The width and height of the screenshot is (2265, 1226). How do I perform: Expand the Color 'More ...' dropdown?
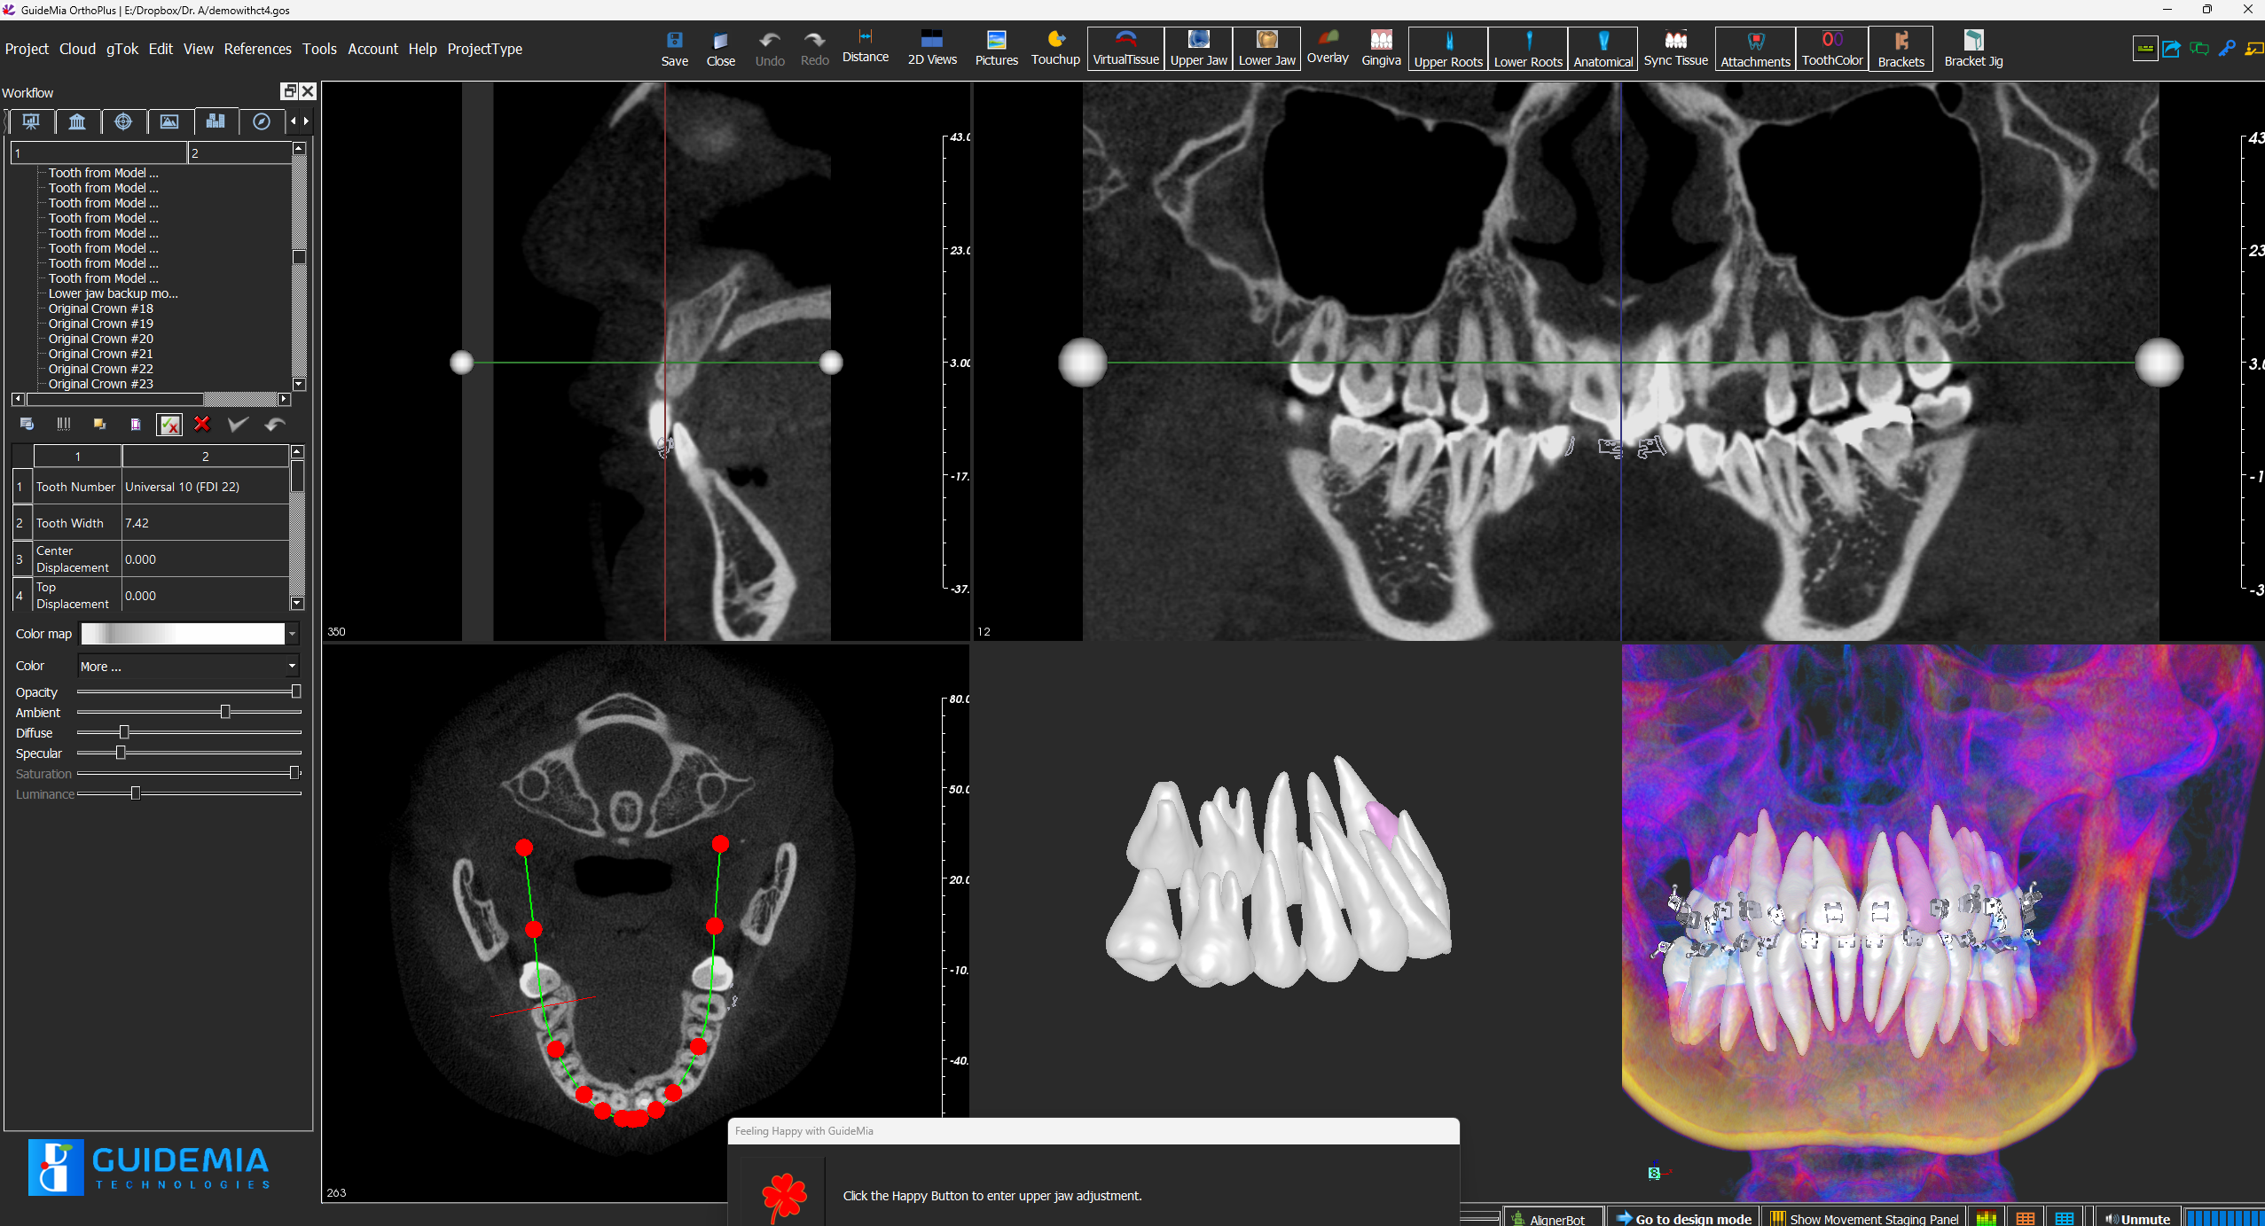[x=292, y=666]
